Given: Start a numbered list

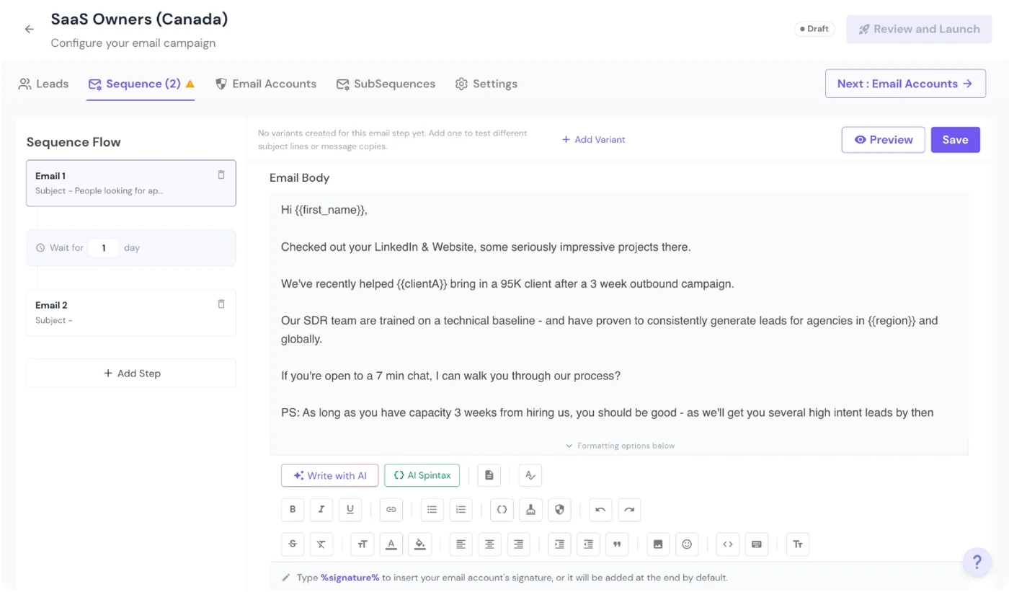Looking at the screenshot, I should click(461, 509).
